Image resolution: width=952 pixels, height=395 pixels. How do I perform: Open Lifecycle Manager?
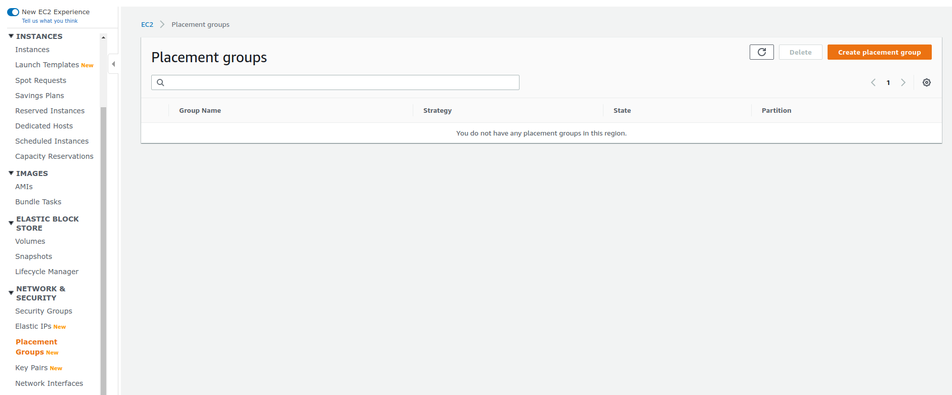(x=47, y=272)
